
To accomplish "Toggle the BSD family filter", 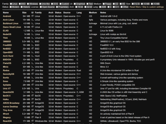I will pos(20,4).
